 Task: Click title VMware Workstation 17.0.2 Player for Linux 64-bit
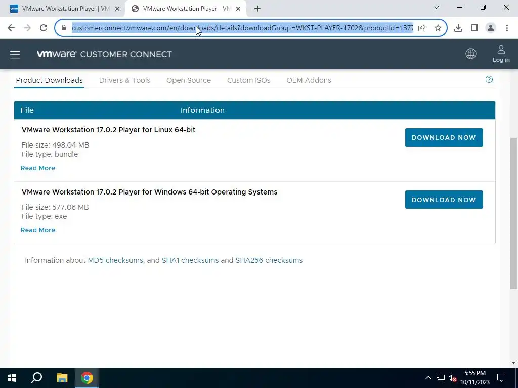click(x=108, y=130)
